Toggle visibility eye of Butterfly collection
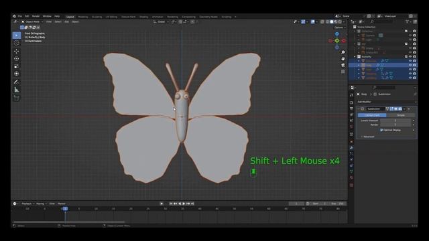Screen dimensions: 429x241 [x=410, y=56]
